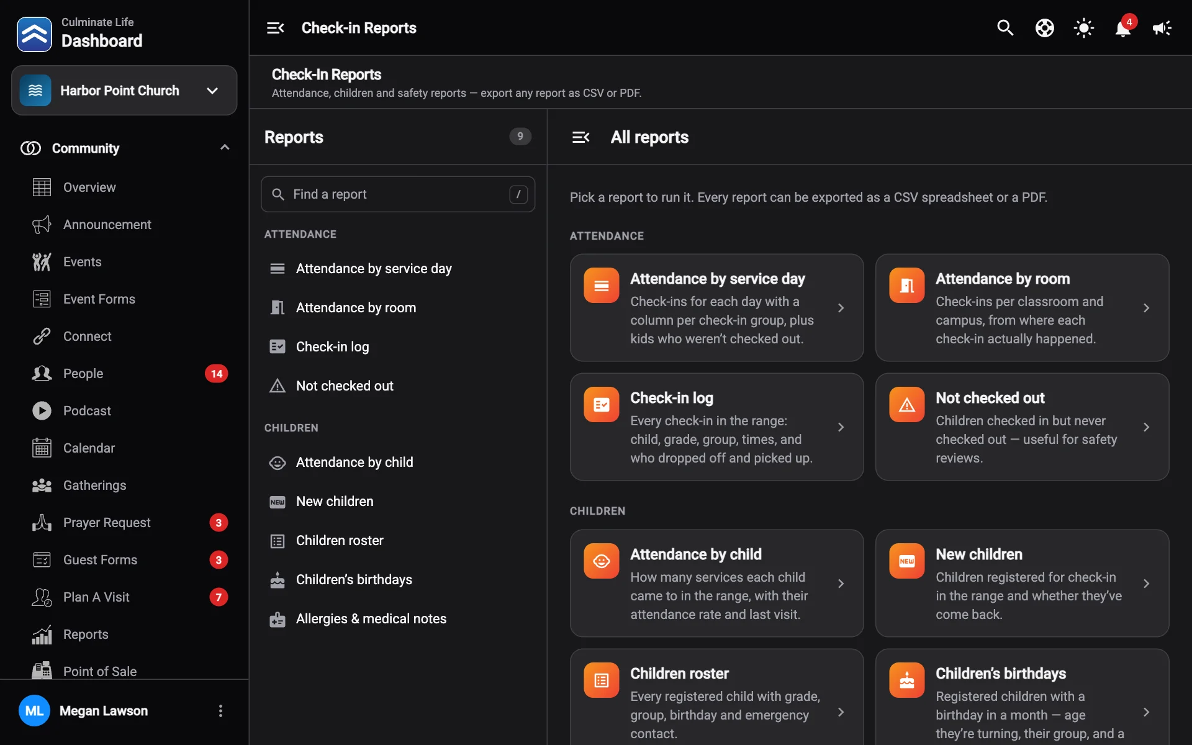This screenshot has height=745, width=1192.
Task: Click the Plan A Visit icon
Action: [42, 597]
